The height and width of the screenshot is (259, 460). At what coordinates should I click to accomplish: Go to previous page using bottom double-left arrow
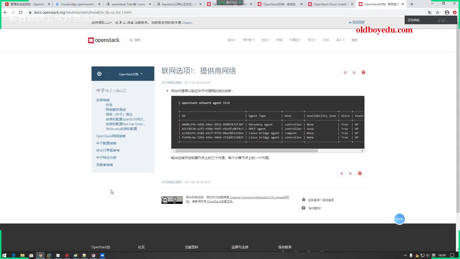coord(342,174)
